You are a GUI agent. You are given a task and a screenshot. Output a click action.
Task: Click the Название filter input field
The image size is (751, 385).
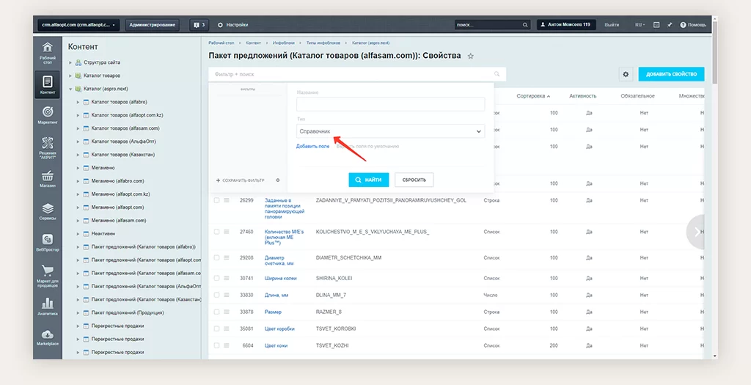[x=390, y=104]
